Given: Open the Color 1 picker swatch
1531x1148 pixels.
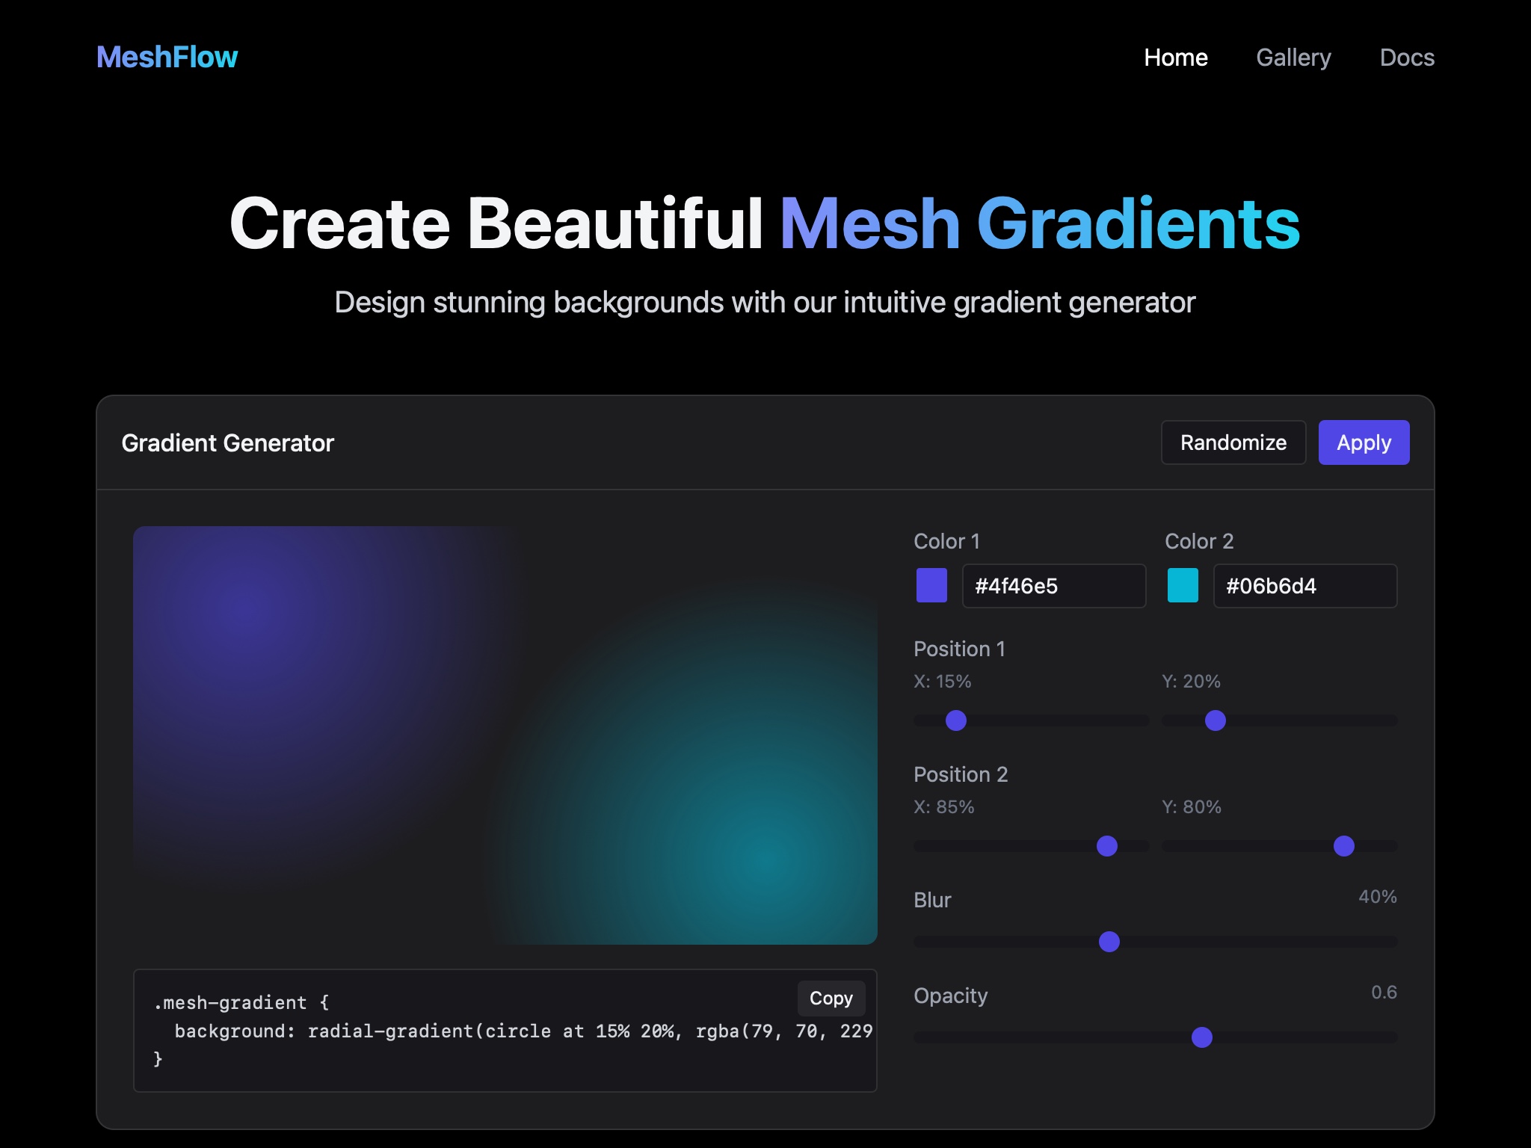Looking at the screenshot, I should [x=931, y=585].
